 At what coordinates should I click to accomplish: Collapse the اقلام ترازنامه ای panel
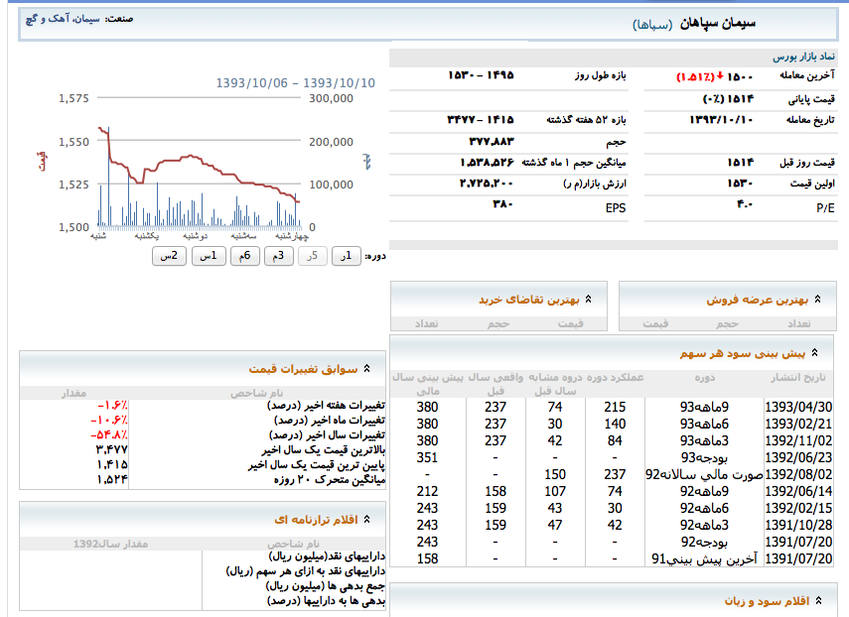pos(367,519)
